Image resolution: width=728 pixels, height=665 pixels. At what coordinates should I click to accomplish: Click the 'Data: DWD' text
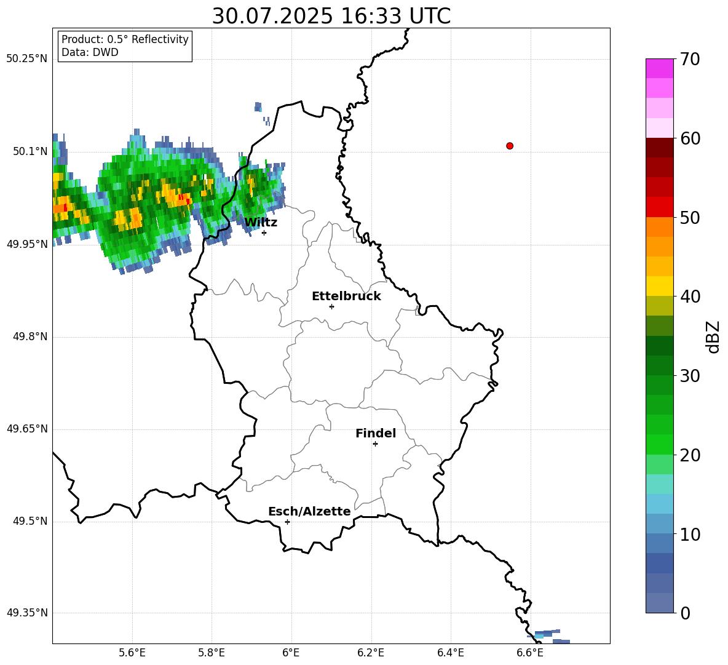coord(90,52)
